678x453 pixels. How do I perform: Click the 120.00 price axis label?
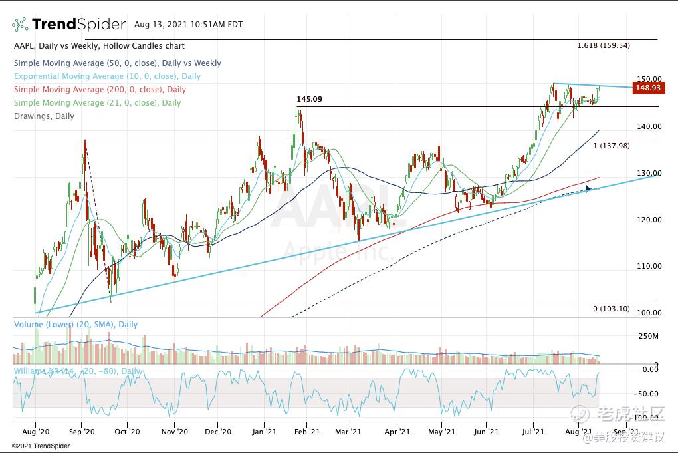tap(649, 220)
